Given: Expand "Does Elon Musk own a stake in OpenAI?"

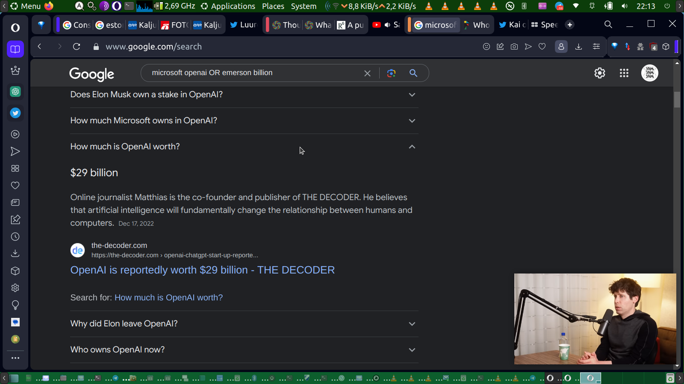Looking at the screenshot, I should pyautogui.click(x=244, y=95).
